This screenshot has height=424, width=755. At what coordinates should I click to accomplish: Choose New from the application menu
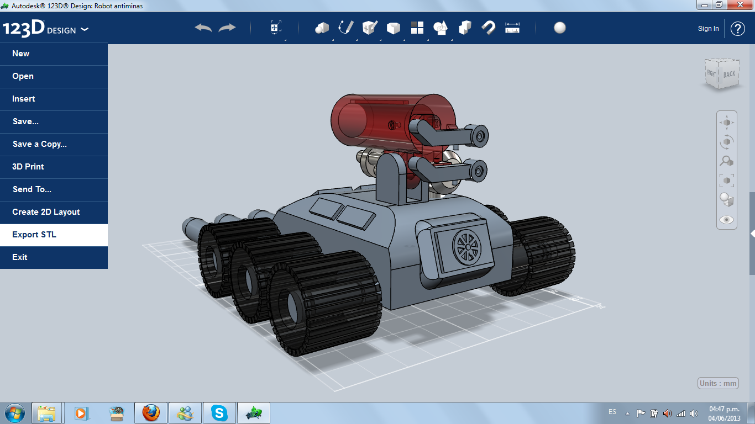54,54
